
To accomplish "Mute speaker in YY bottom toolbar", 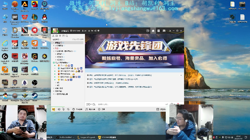I will coord(59,109).
